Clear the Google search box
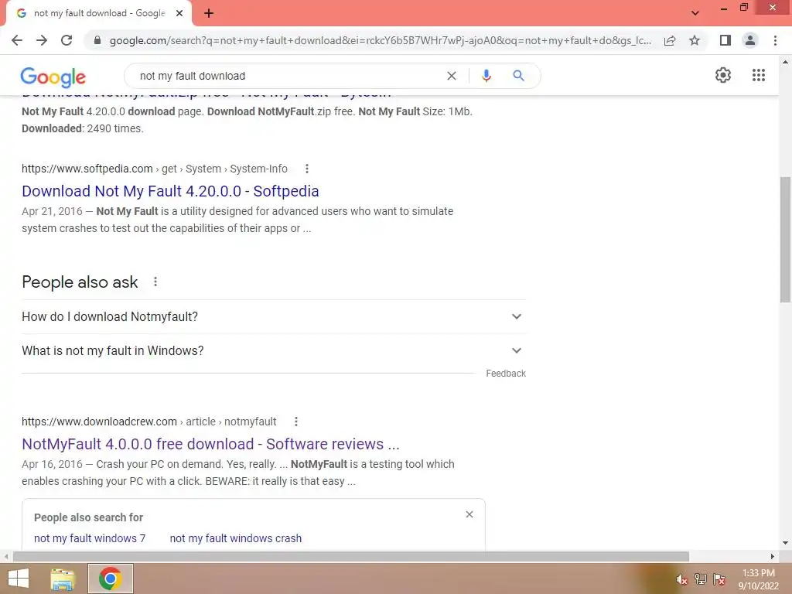Viewport: 792px width, 594px height. pos(452,76)
